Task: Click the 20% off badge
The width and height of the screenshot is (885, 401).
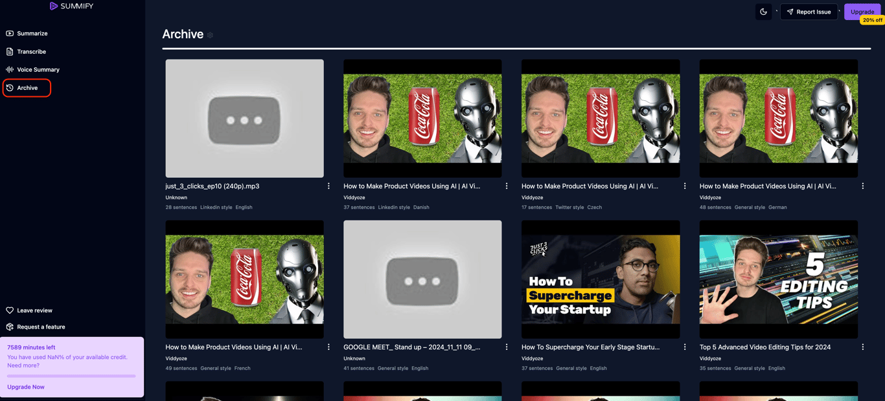Action: (x=872, y=20)
